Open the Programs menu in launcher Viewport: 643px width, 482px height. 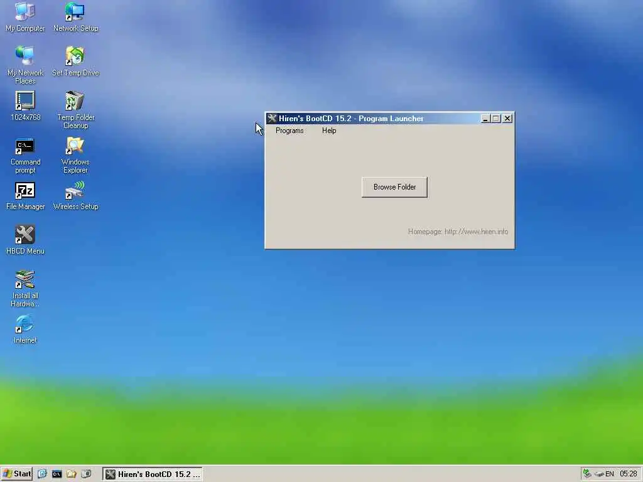click(289, 131)
